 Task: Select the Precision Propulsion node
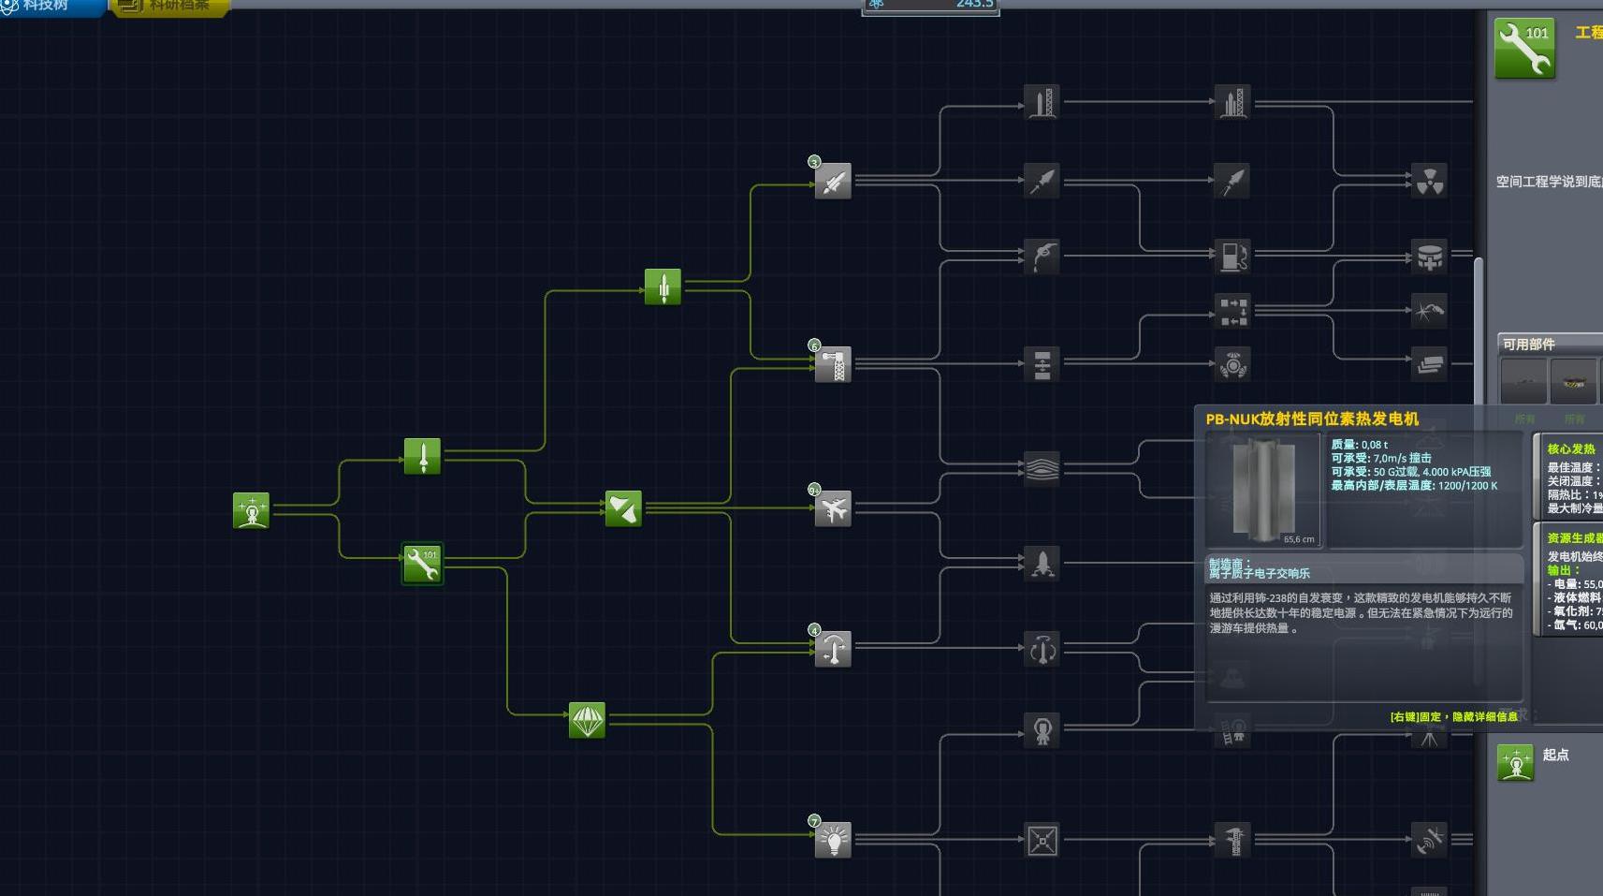(1232, 181)
